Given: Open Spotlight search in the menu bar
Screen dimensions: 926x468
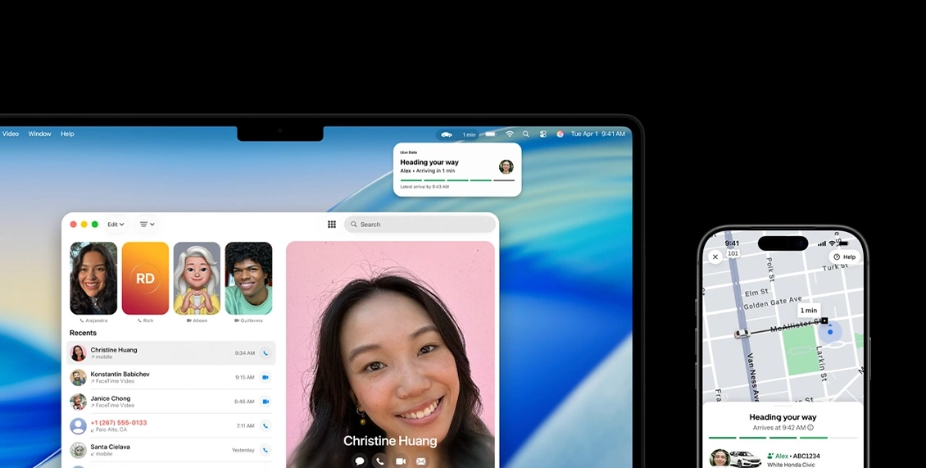Looking at the screenshot, I should pyautogui.click(x=525, y=134).
